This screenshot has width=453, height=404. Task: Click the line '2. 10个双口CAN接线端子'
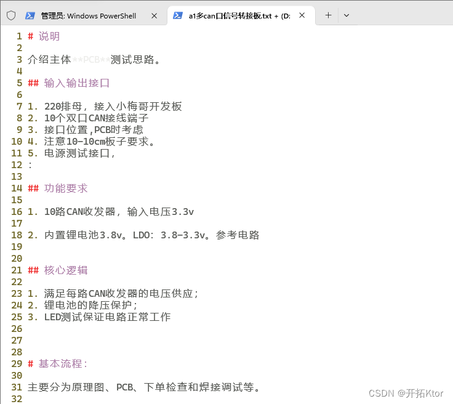point(88,118)
